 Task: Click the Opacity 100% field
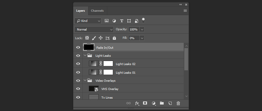point(134,29)
